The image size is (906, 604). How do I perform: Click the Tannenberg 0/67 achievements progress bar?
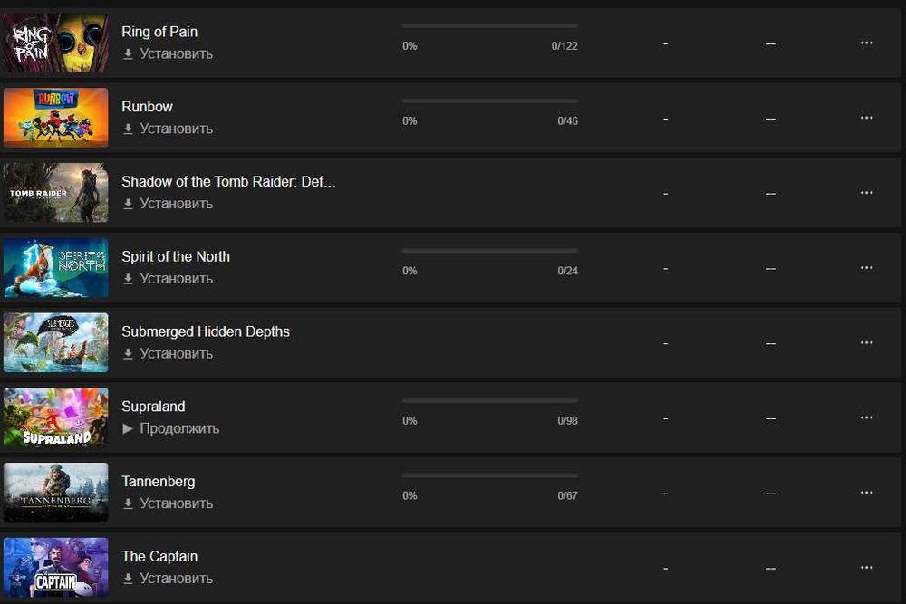tap(489, 475)
